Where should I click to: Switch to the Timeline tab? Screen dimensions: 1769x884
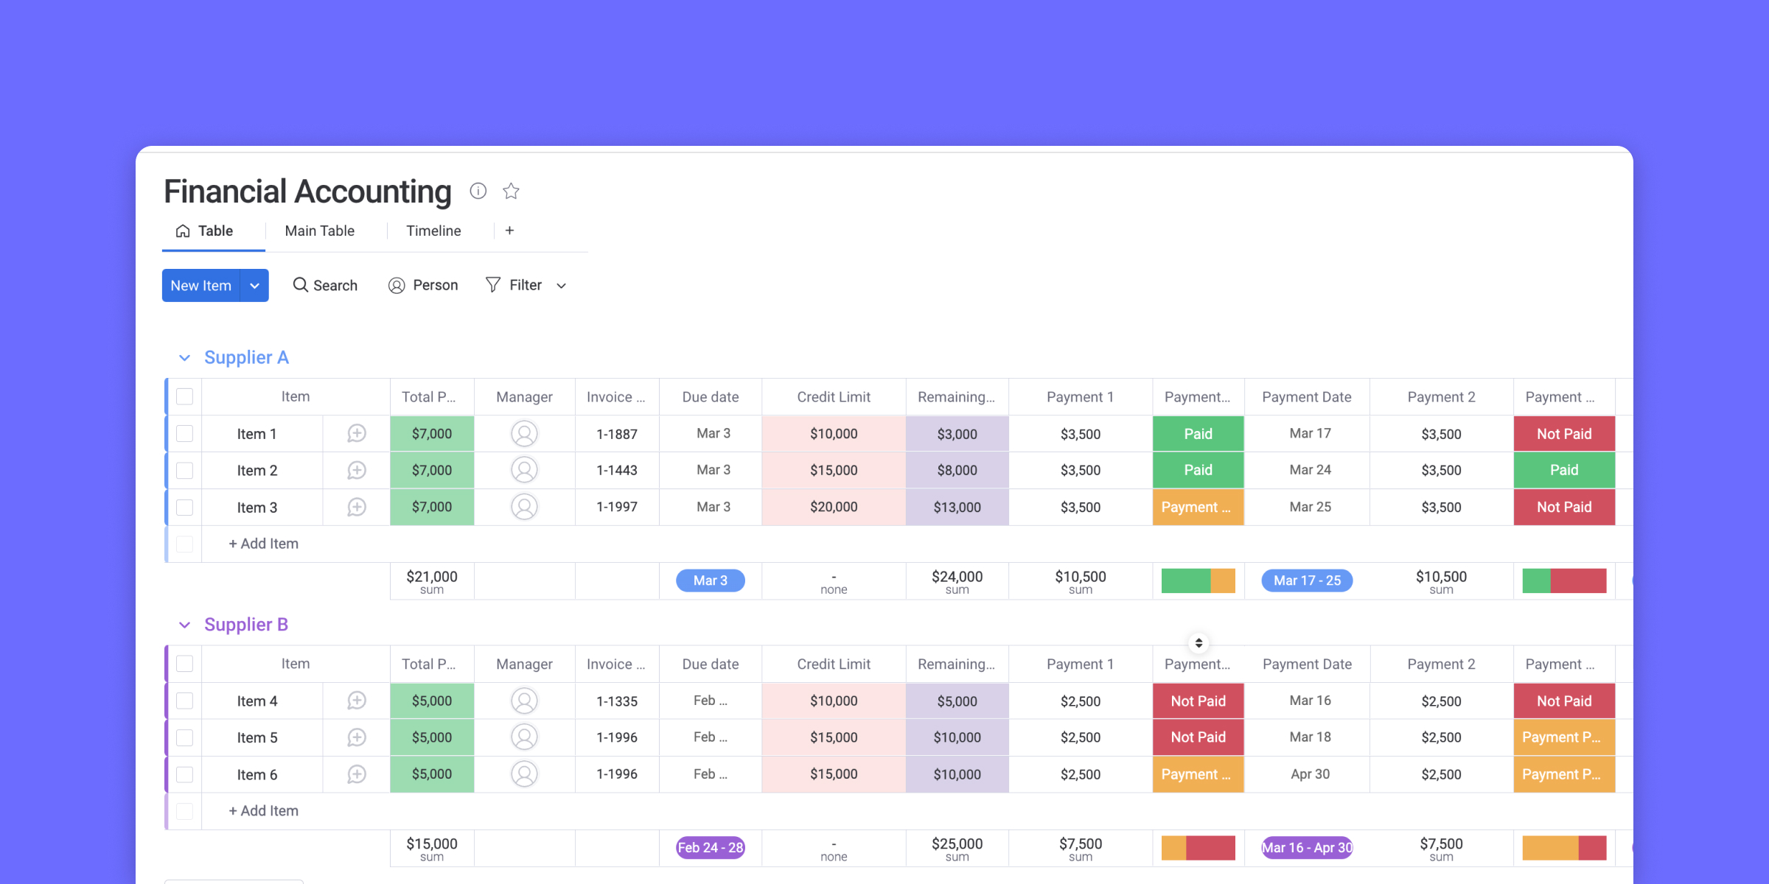[x=432, y=231]
